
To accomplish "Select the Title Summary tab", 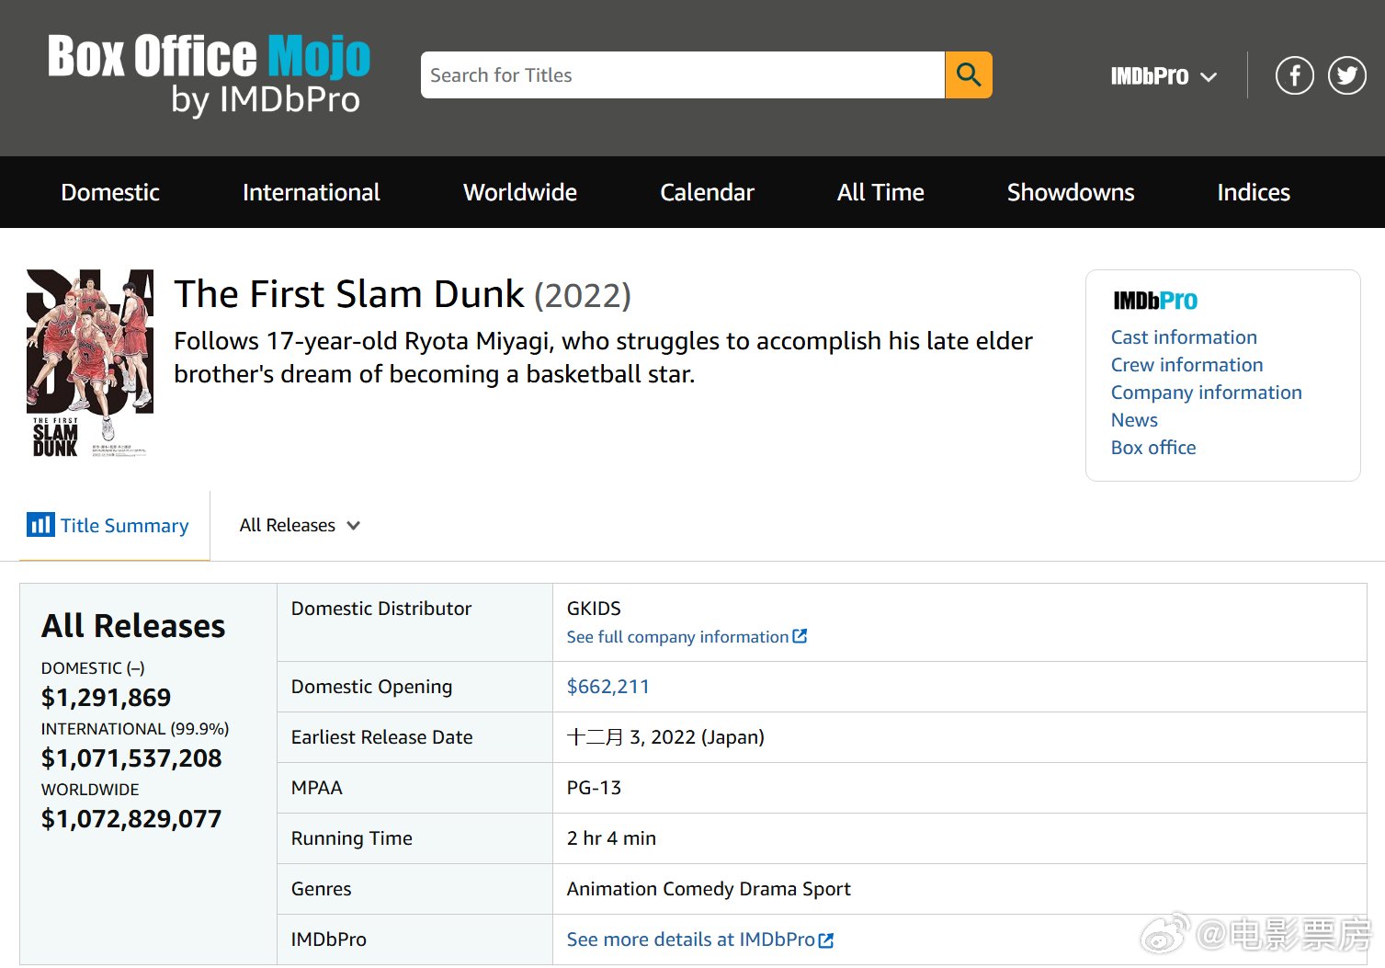I will [124, 525].
